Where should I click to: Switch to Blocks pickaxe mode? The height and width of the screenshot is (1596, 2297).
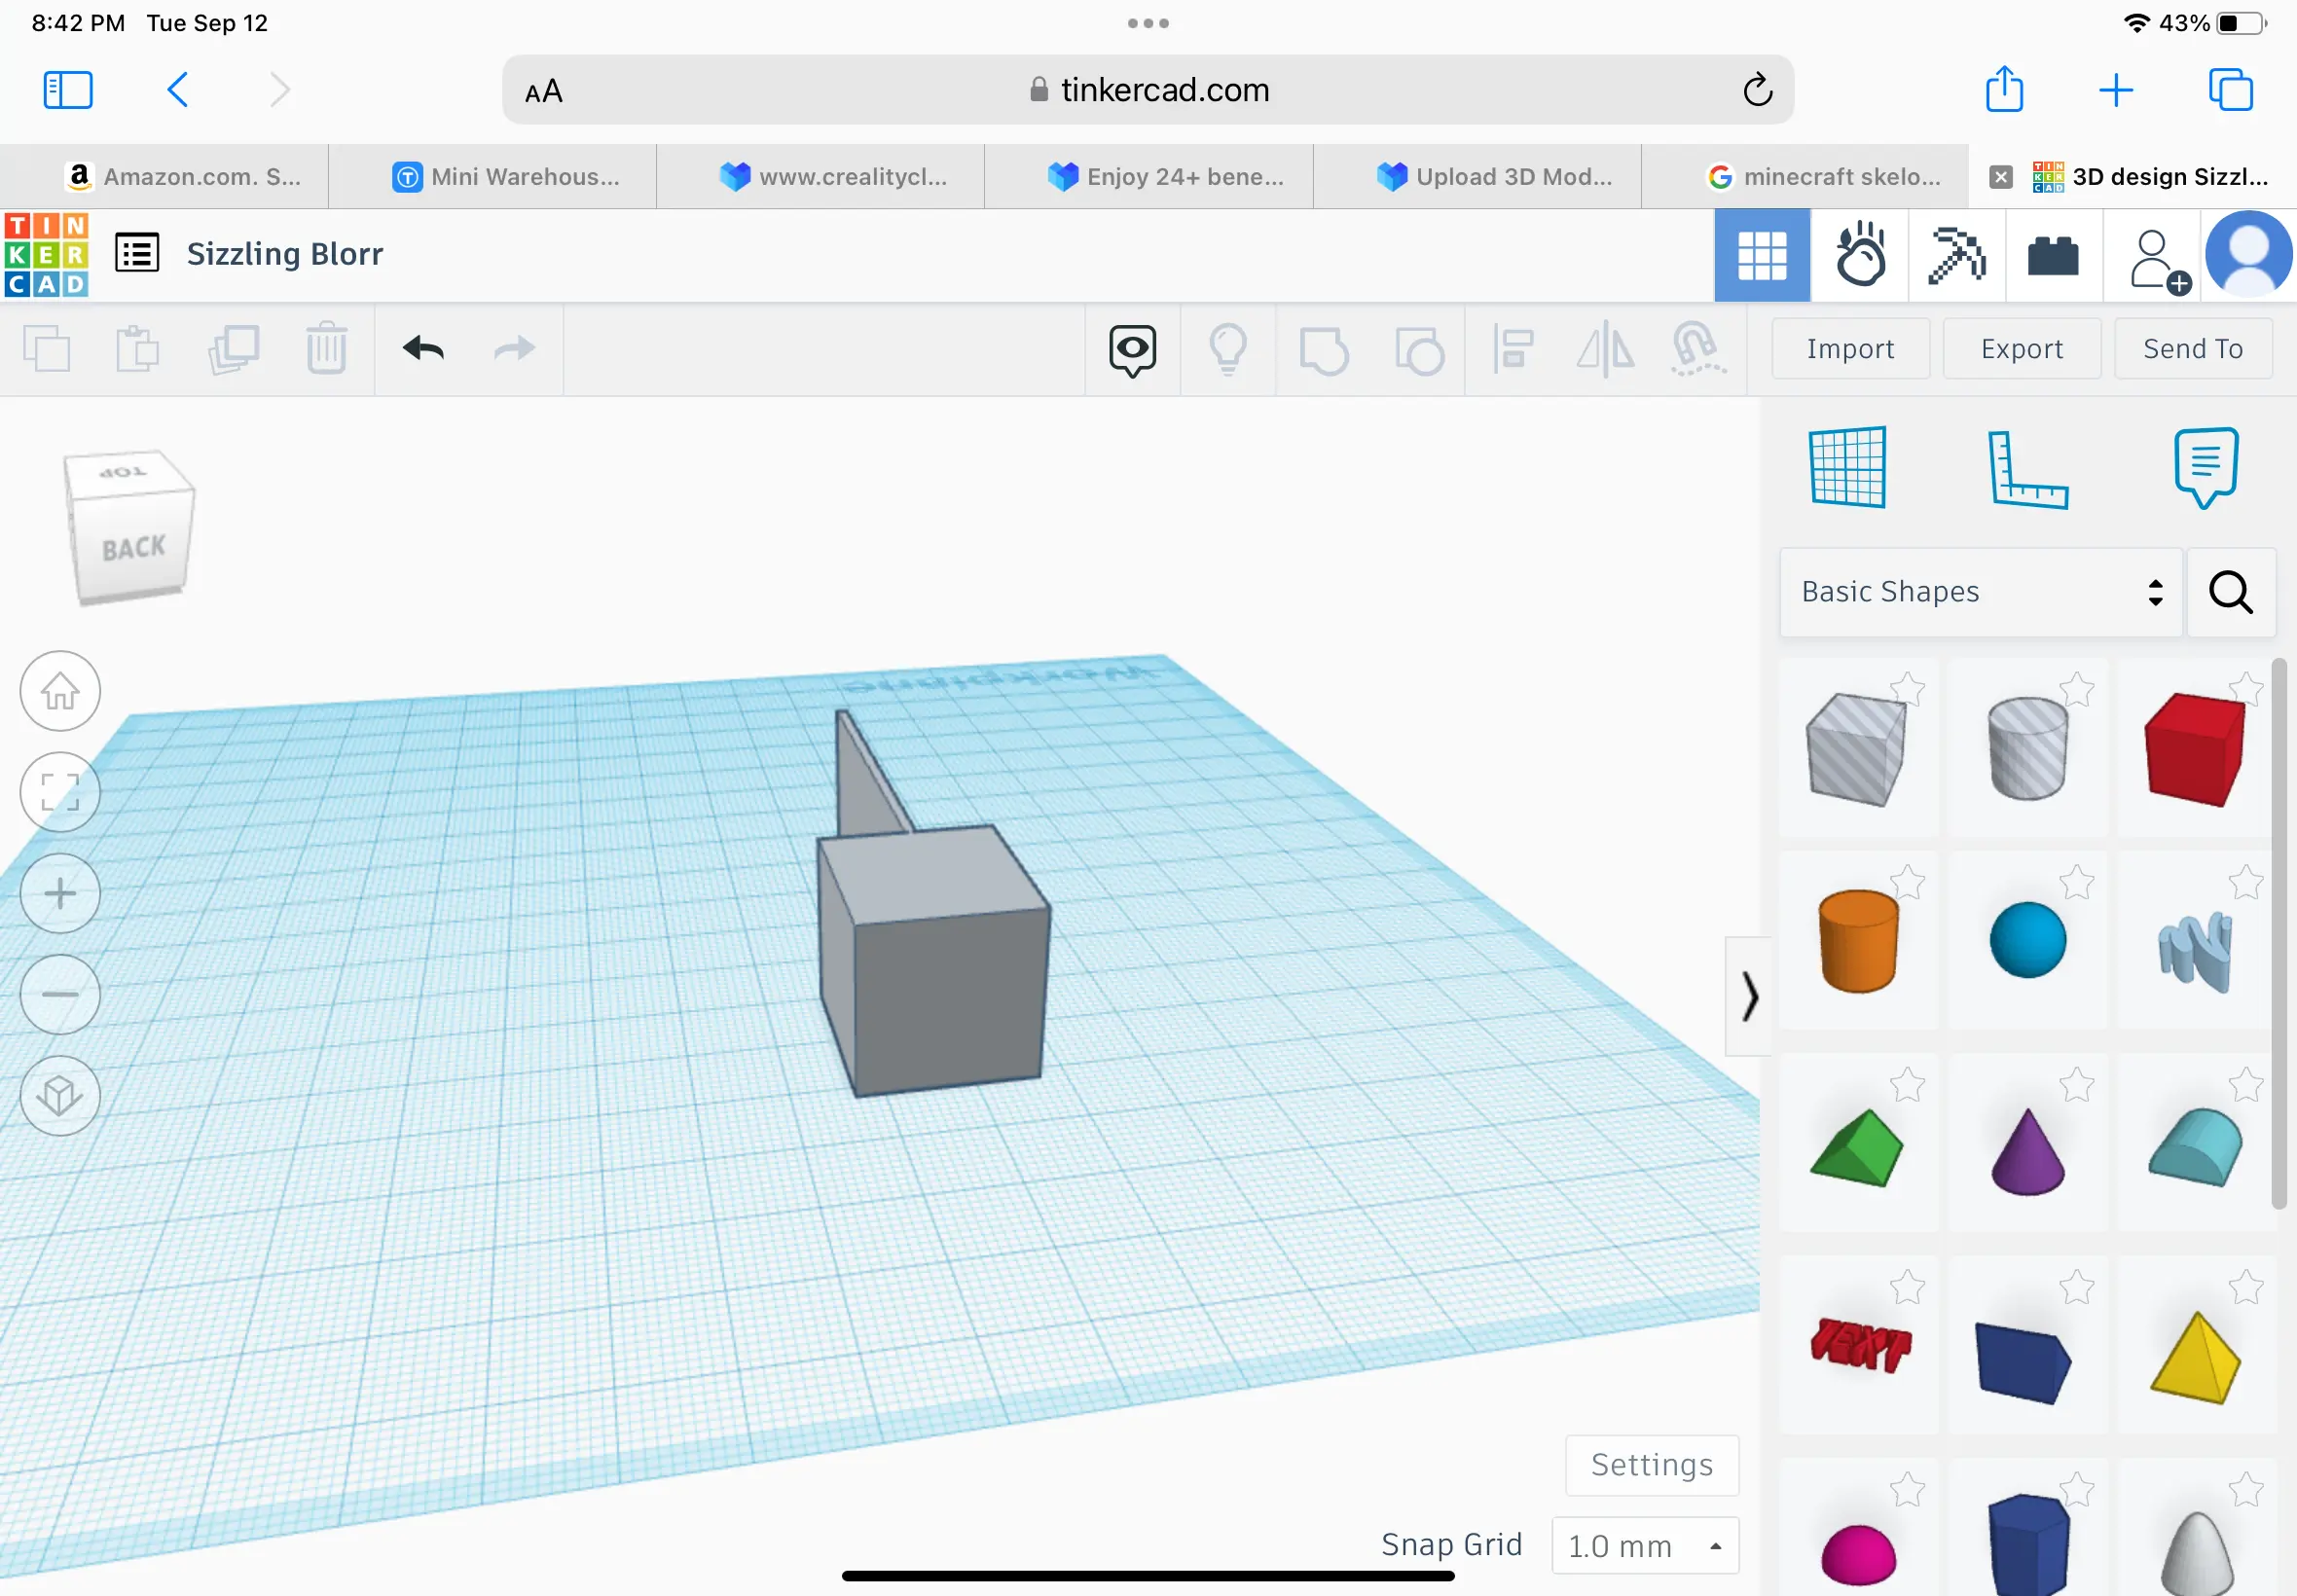tap(1956, 255)
